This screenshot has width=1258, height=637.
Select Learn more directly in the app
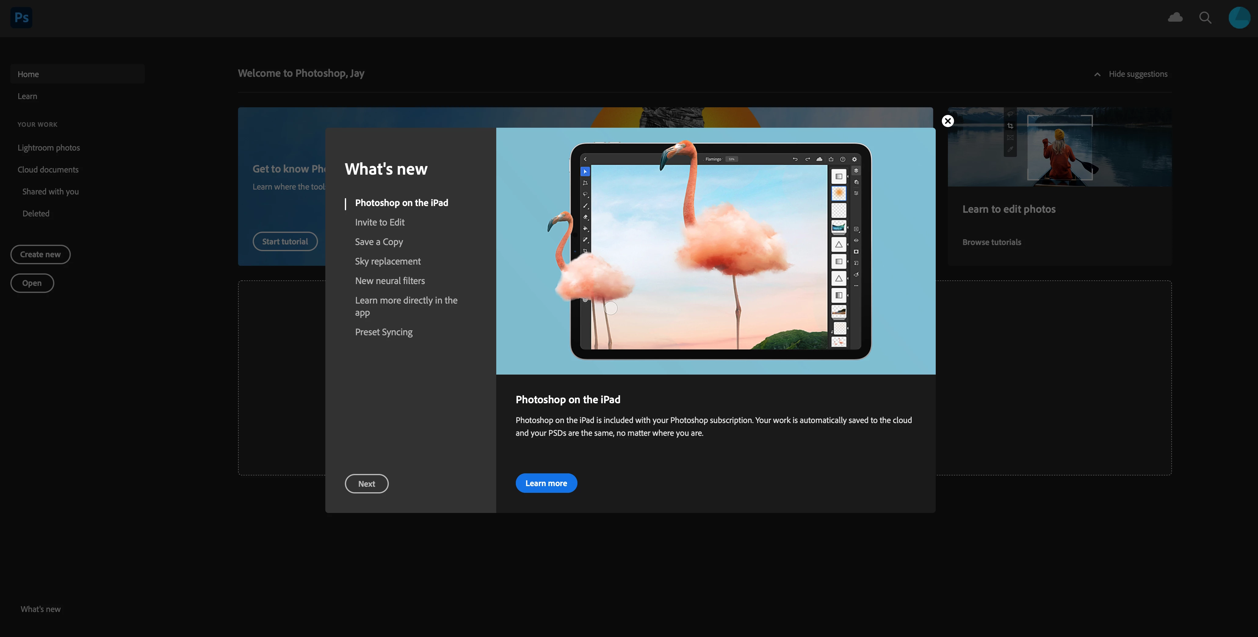(x=406, y=306)
